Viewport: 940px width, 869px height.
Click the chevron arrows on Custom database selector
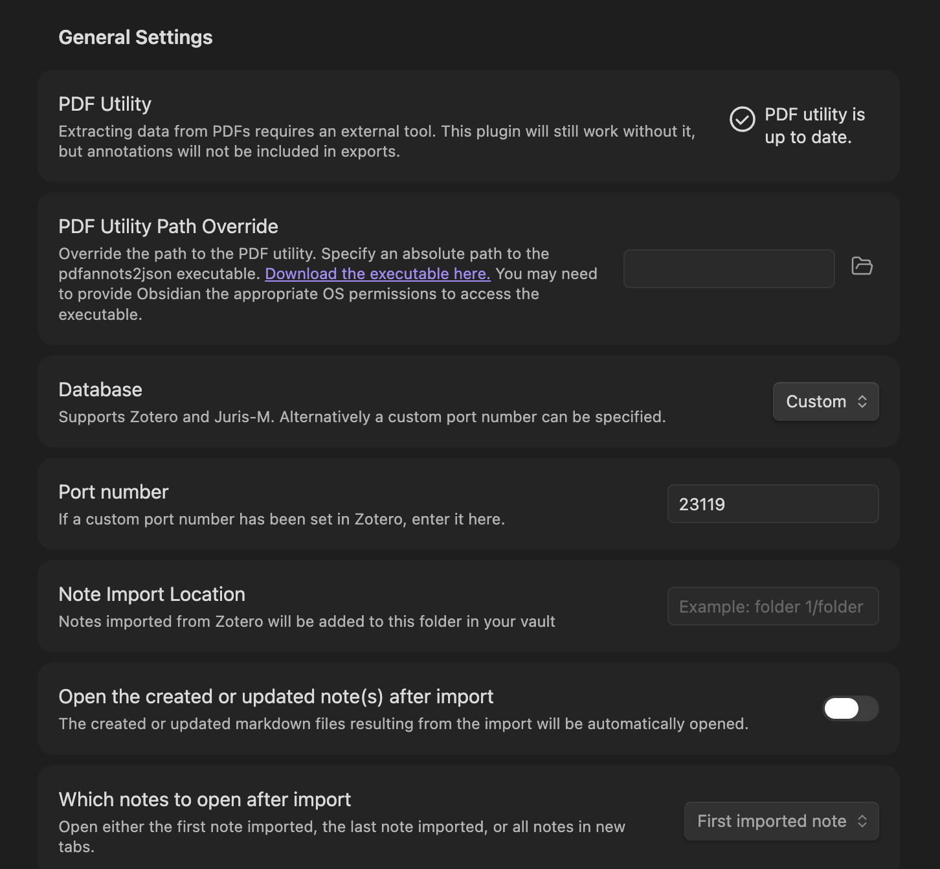[862, 401]
